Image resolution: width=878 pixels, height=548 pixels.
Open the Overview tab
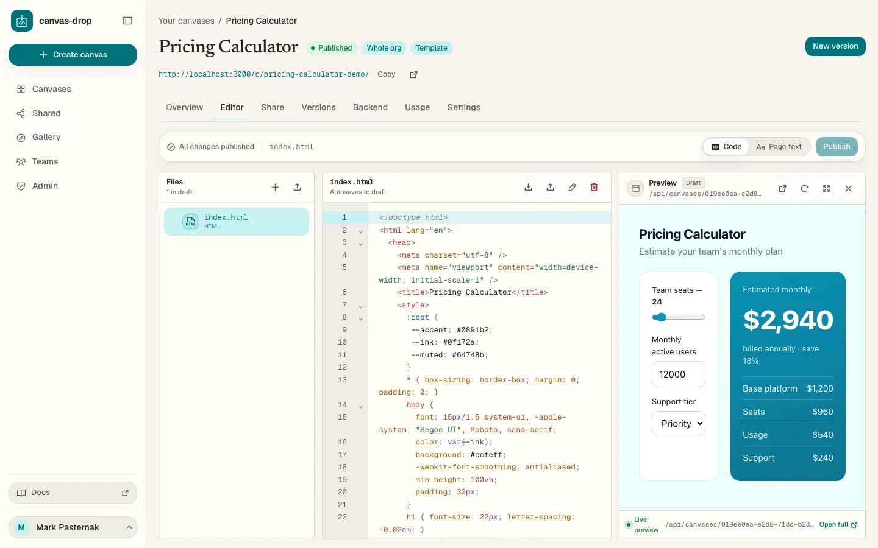pos(184,107)
